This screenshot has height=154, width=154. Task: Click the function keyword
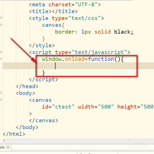pyautogui.click(x=101, y=59)
